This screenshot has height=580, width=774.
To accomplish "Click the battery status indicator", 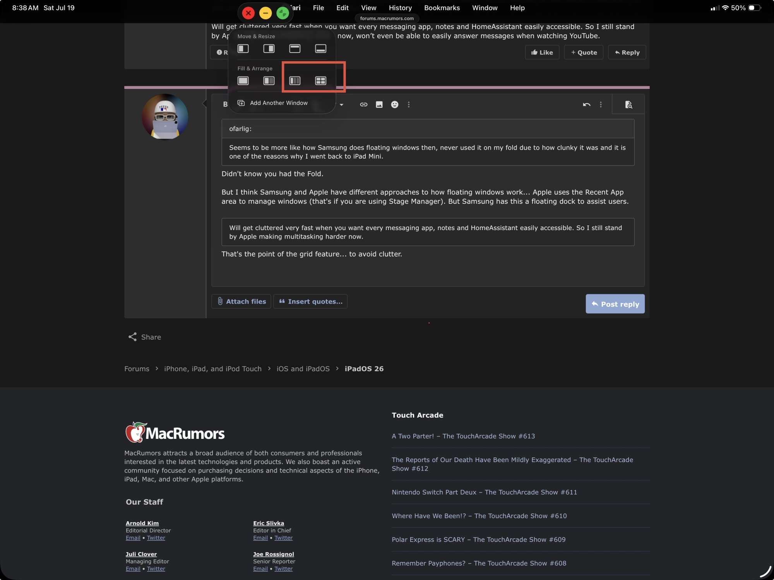I will pos(754,8).
